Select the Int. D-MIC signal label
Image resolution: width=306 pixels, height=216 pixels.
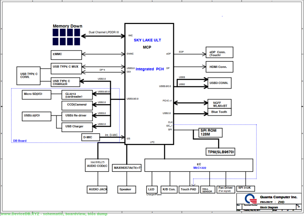click(x=111, y=135)
